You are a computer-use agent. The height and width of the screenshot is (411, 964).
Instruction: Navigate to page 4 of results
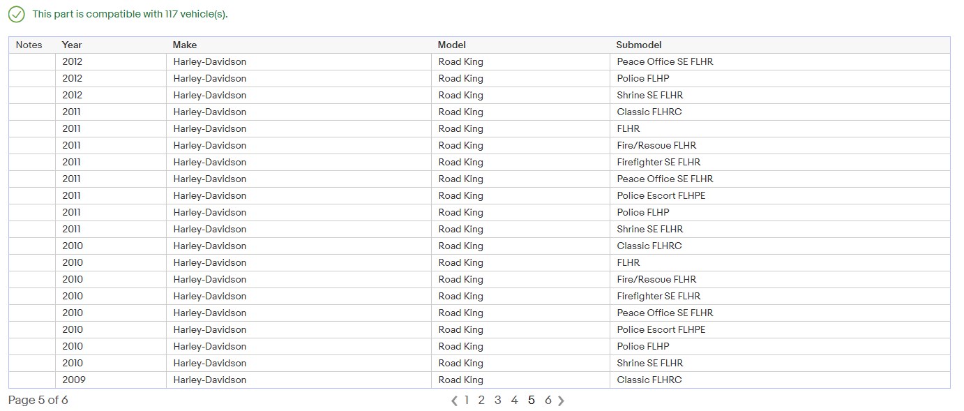click(x=515, y=400)
